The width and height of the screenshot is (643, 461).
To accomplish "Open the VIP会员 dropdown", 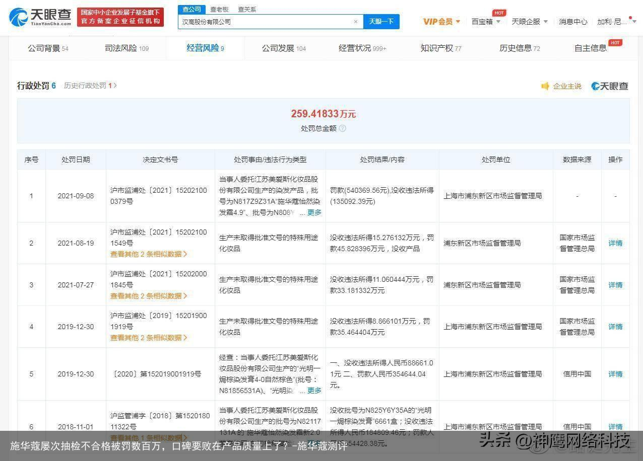I will [441, 22].
